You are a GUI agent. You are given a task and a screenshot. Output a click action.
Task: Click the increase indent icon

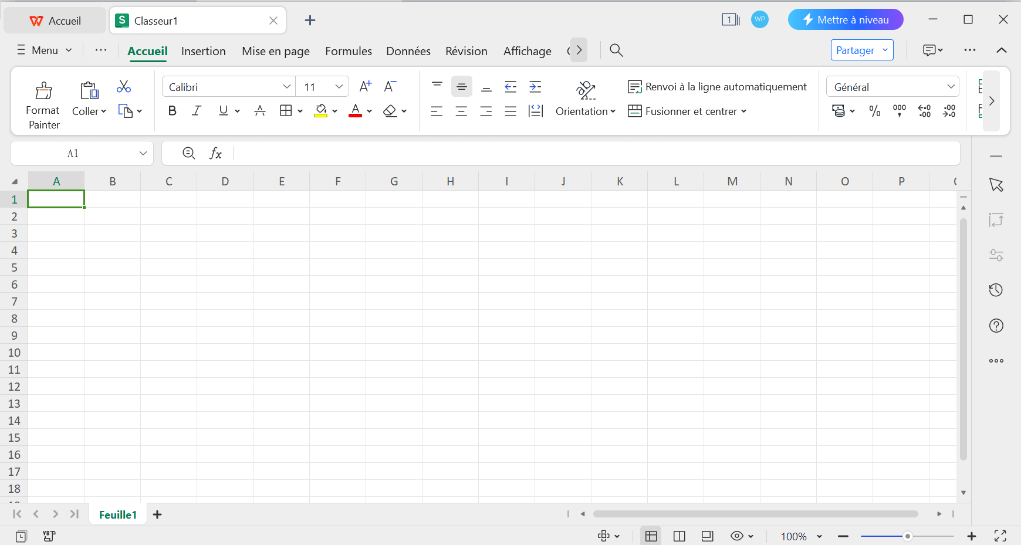tap(535, 87)
